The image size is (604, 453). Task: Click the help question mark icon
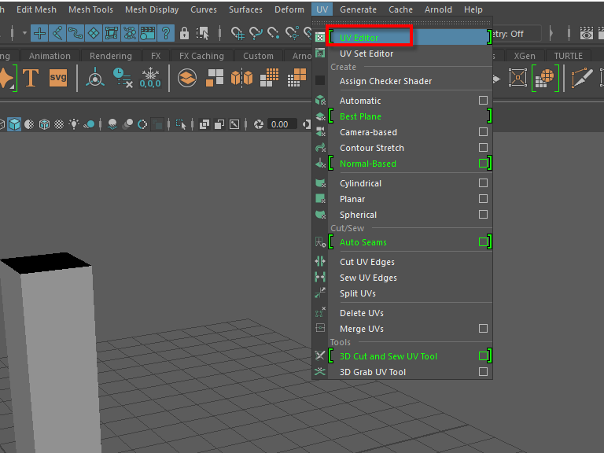click(x=165, y=34)
